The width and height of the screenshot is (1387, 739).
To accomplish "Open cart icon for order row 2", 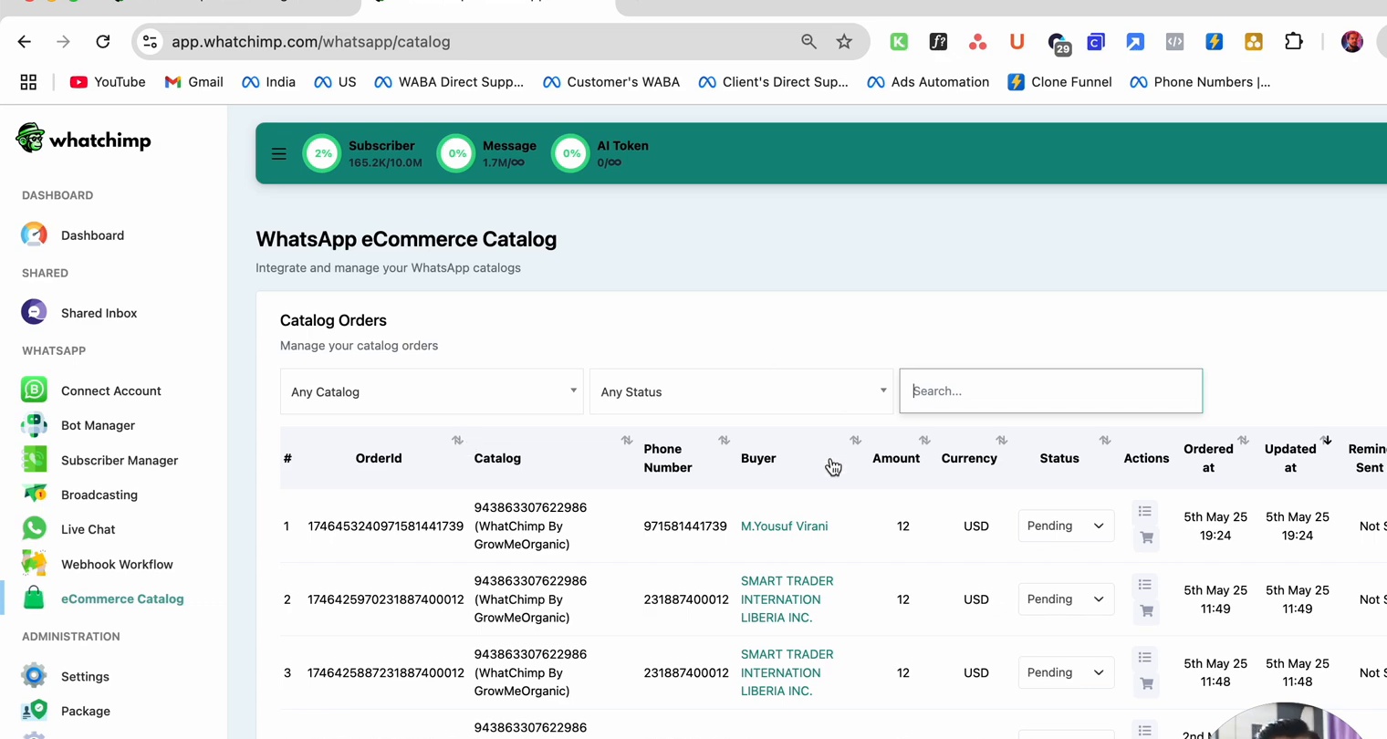I will tap(1147, 611).
